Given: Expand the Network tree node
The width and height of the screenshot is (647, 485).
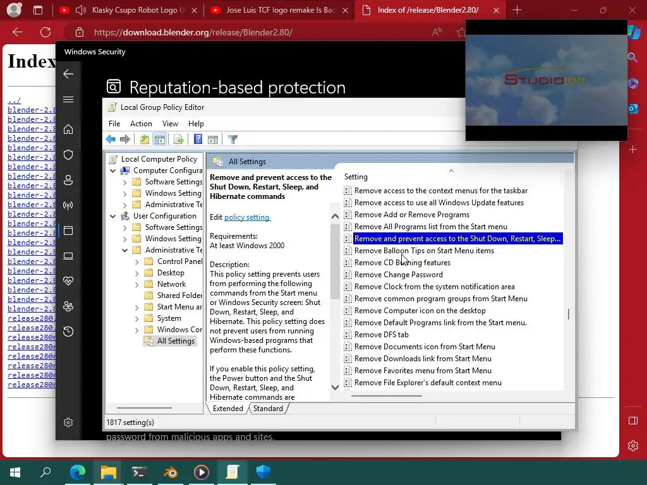Looking at the screenshot, I should (136, 284).
